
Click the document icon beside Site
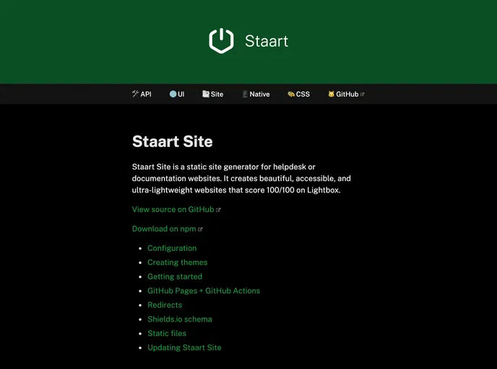206,94
